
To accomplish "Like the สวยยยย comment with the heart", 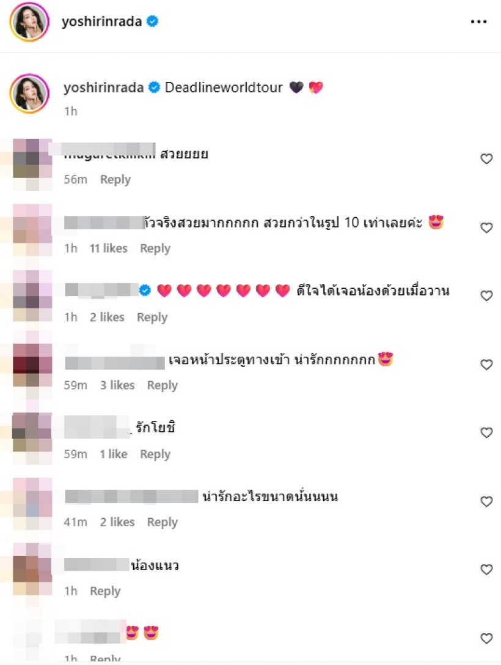I will [x=486, y=158].
